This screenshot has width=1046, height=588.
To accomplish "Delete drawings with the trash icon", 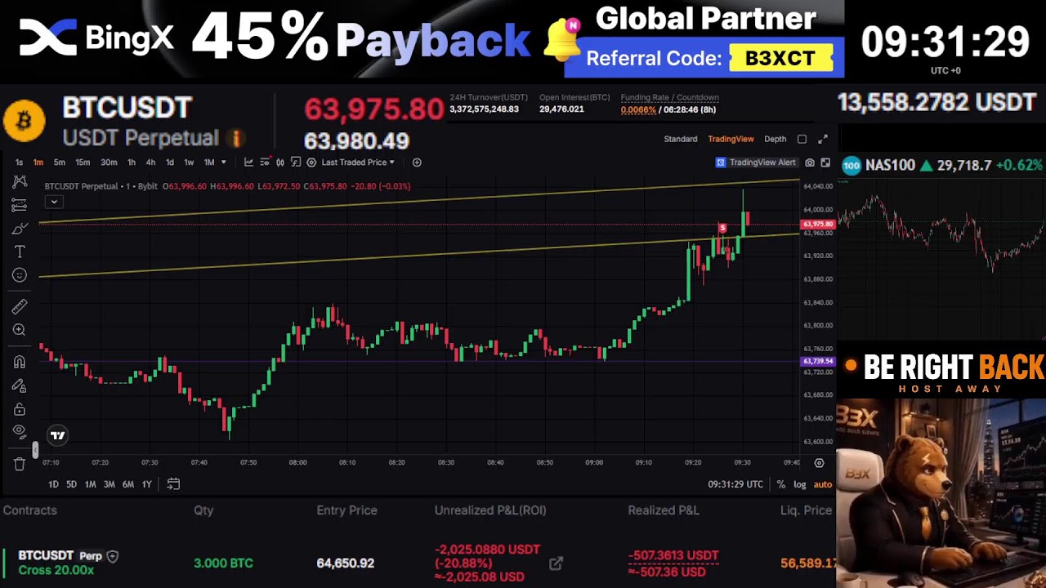I will 20,464.
